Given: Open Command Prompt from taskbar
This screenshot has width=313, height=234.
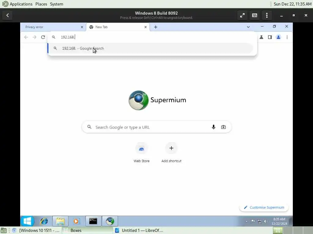Looking at the screenshot, I should point(93,221).
